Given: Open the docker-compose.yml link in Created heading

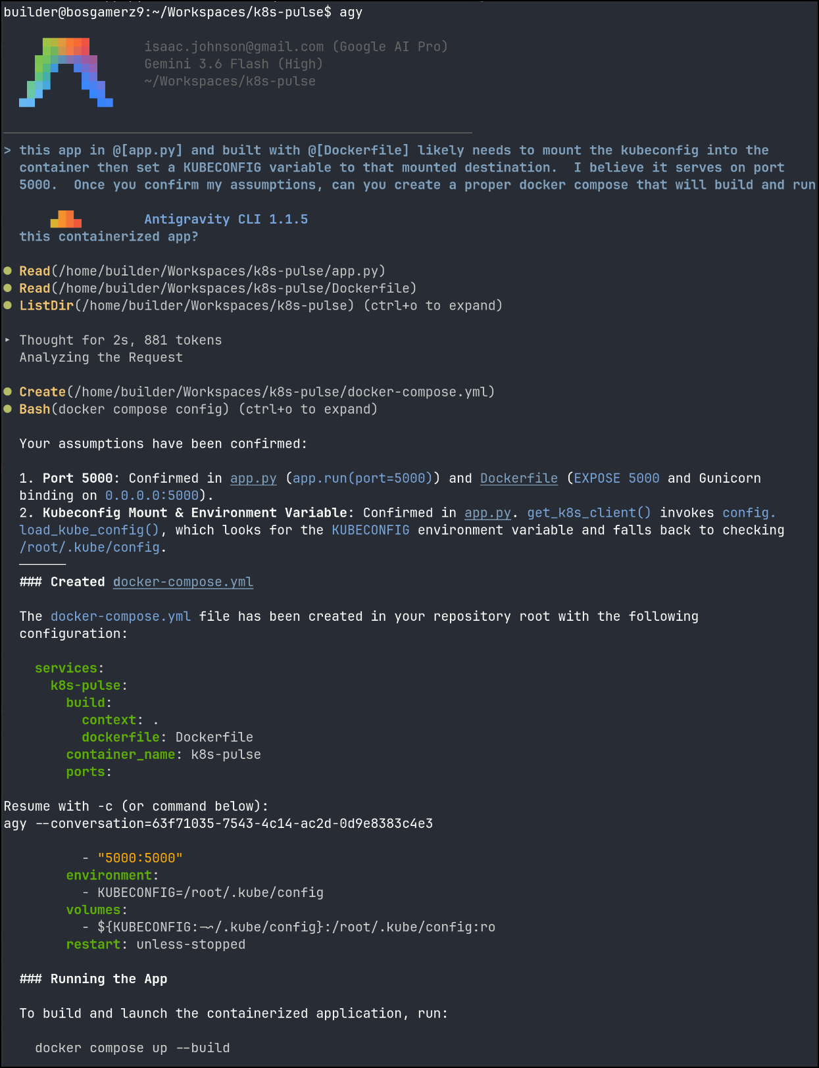Looking at the screenshot, I should (x=183, y=582).
